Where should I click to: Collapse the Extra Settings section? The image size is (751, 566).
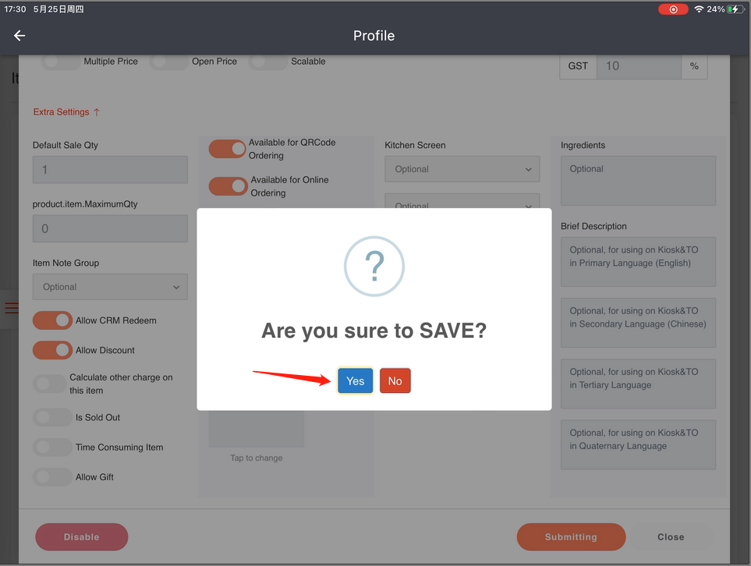[x=66, y=112]
